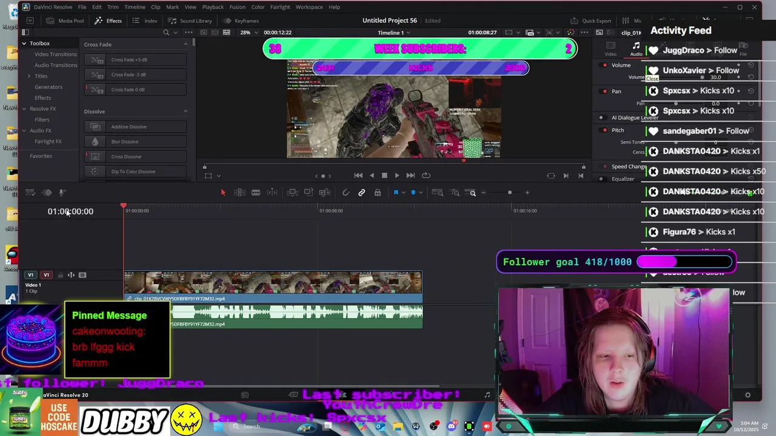Play timeline in reverse
Screen dimensions: 776x436
coord(372,176)
